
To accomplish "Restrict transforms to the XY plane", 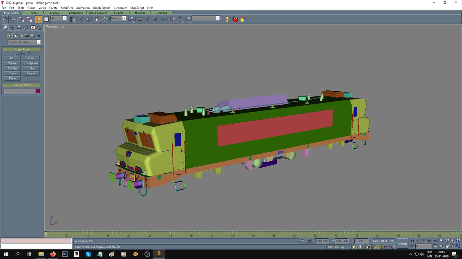I will (163, 19).
